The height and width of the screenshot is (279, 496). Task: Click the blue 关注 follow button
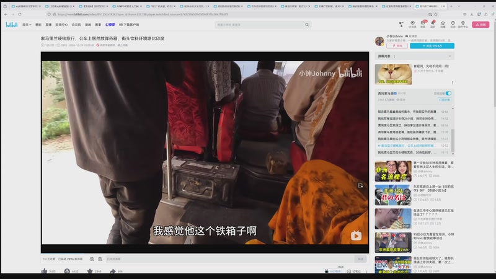(432, 46)
